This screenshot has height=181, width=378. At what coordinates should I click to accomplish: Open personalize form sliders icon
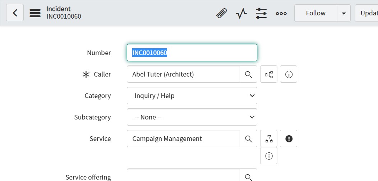[261, 13]
